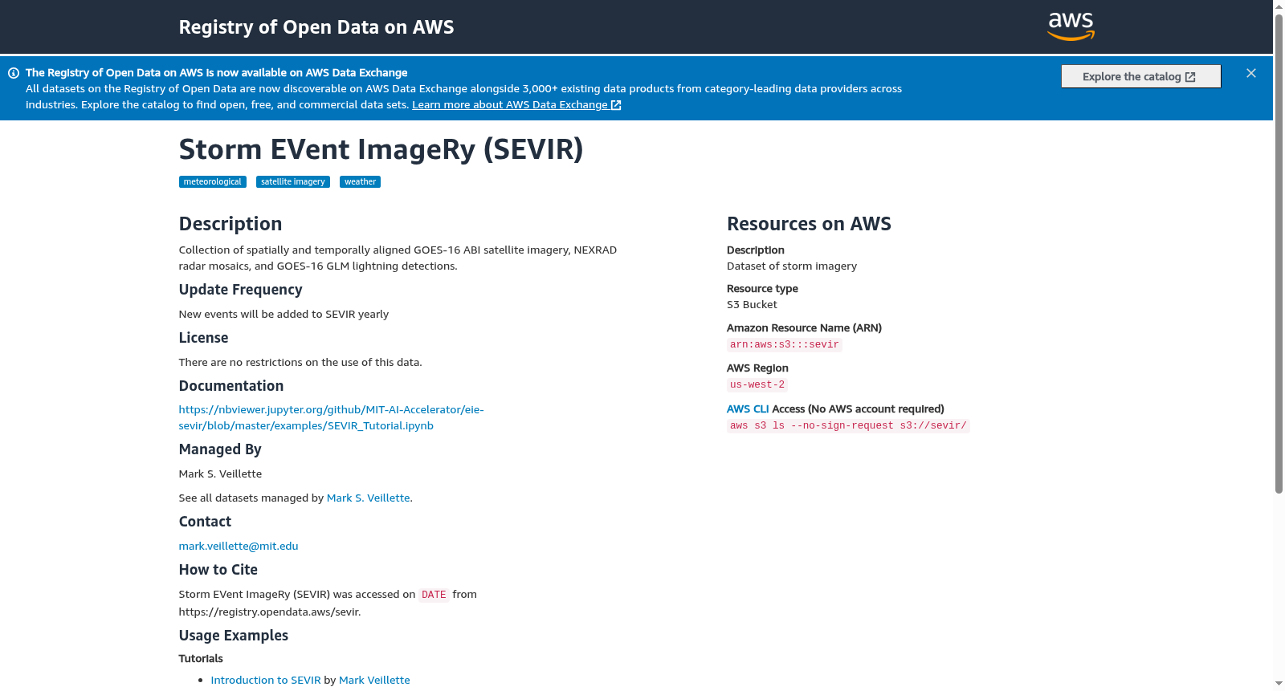This screenshot has height=691, width=1285.
Task: Click the Storm EVent ImageRy (SEVIR) title
Action: tap(381, 150)
